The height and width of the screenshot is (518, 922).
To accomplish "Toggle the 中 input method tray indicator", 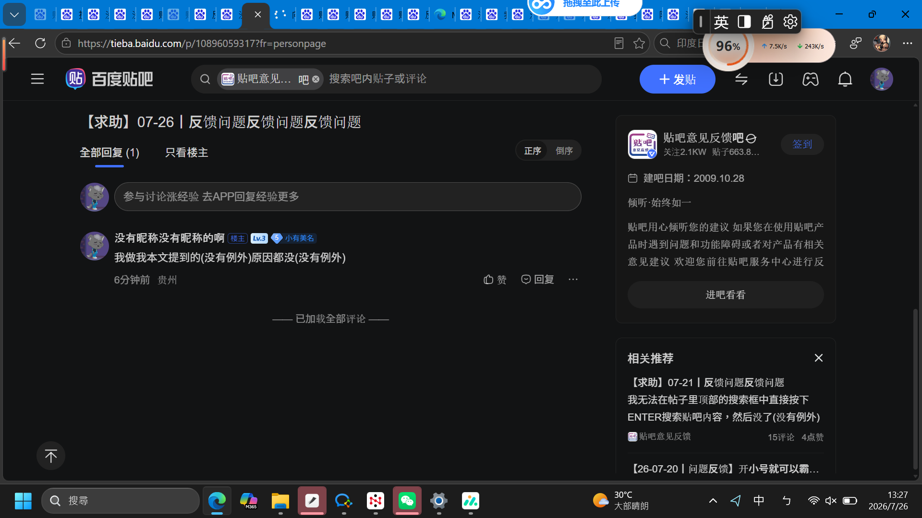I will coord(759,501).
